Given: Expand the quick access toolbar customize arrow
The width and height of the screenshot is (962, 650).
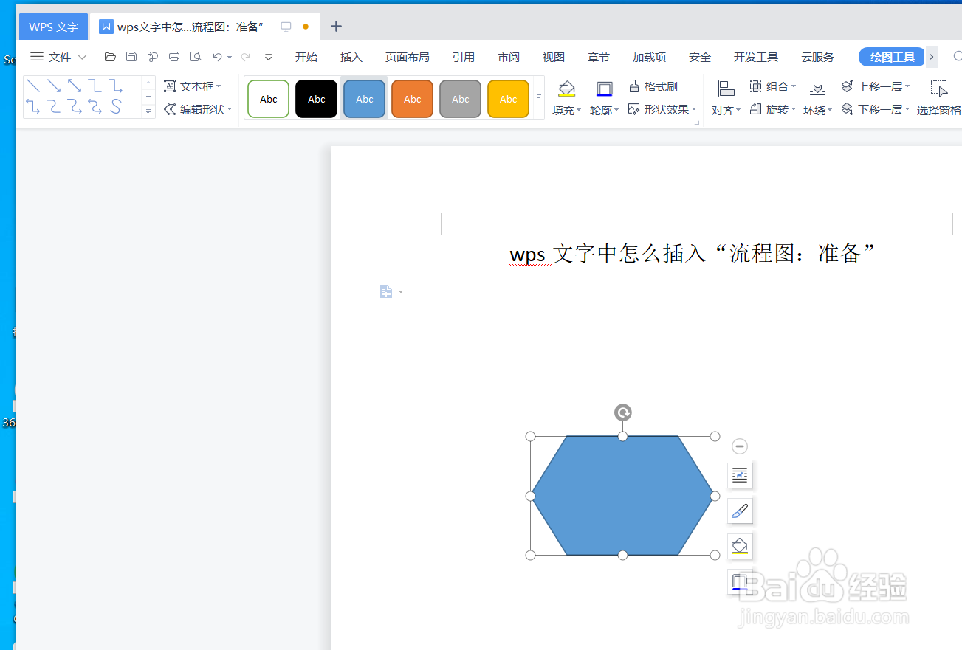Looking at the screenshot, I should 268,57.
